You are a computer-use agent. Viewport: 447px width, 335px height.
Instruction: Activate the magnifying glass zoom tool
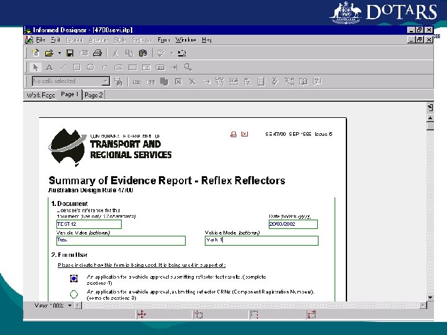click(187, 67)
